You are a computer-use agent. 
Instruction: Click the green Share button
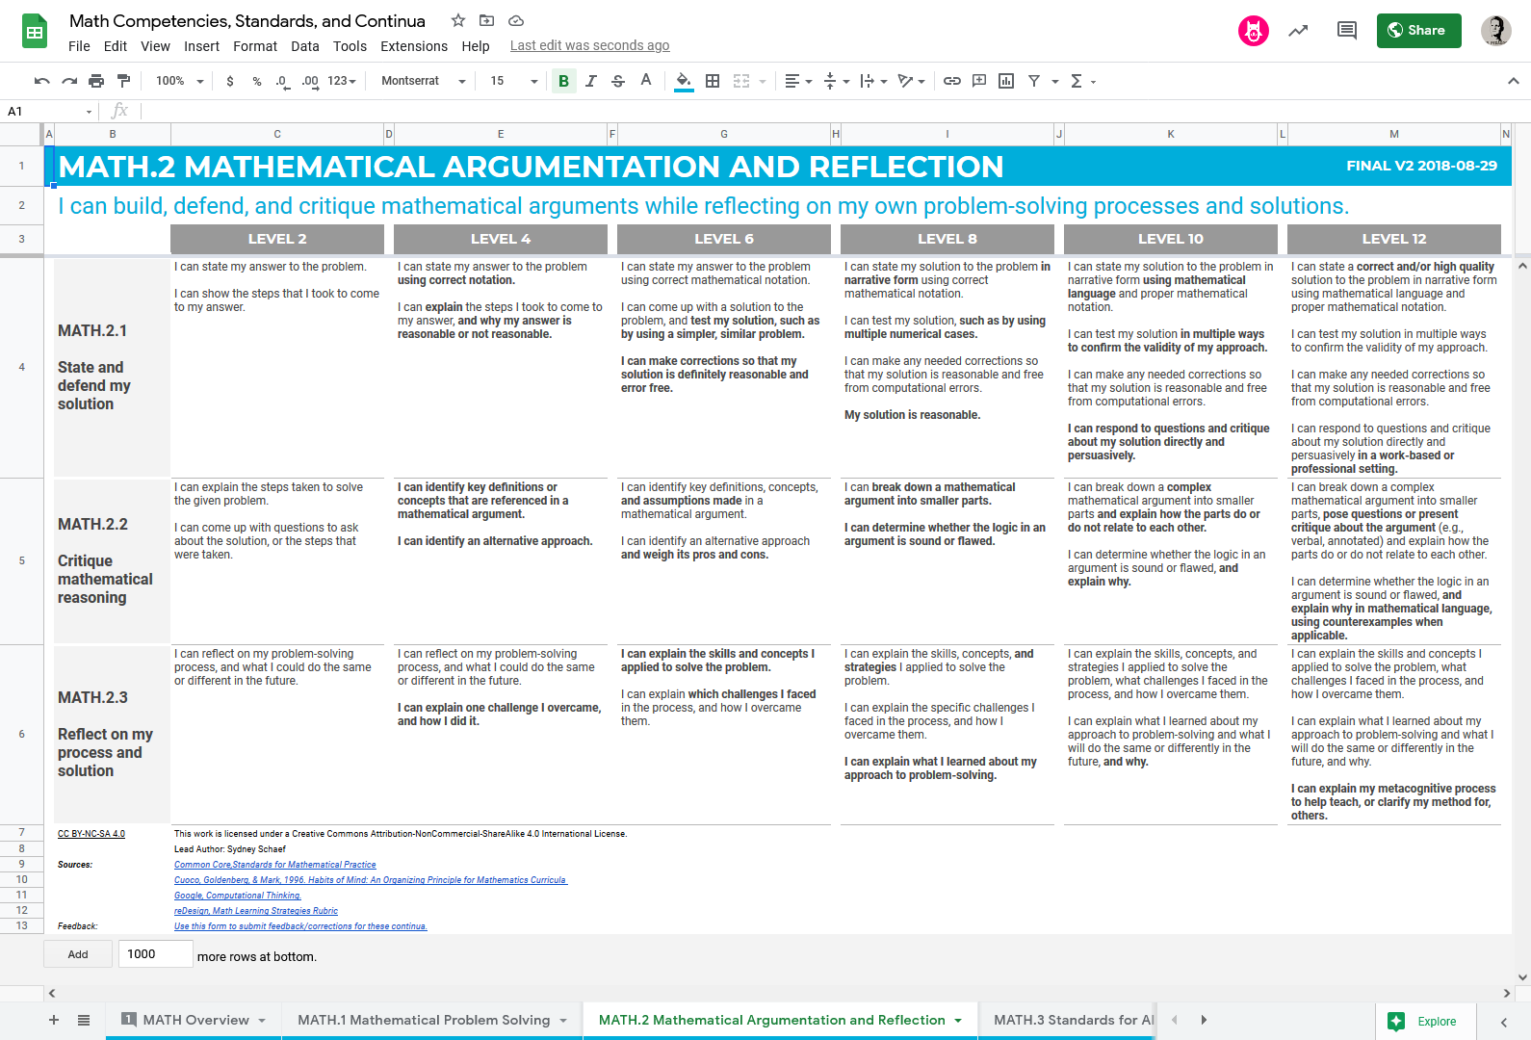click(x=1418, y=31)
